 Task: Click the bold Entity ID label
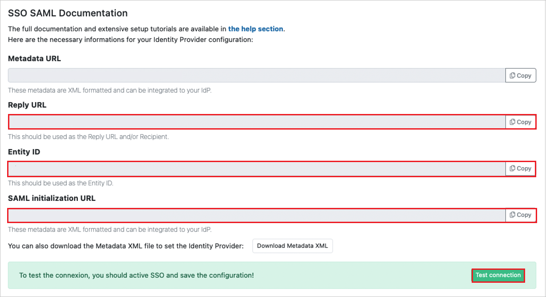point(24,151)
